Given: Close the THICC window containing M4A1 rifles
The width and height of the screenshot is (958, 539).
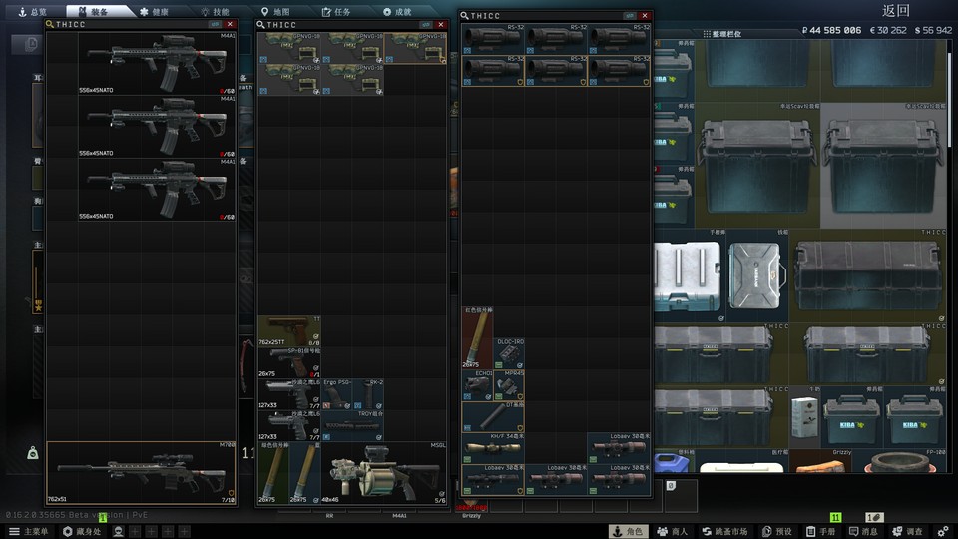Looking at the screenshot, I should (x=230, y=24).
